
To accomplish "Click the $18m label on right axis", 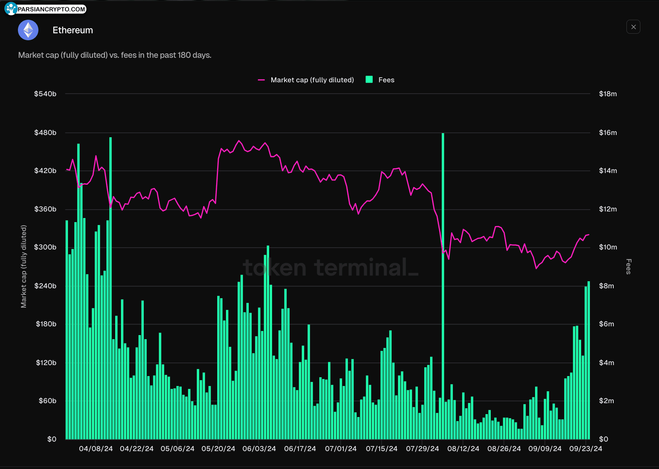I will pos(607,94).
